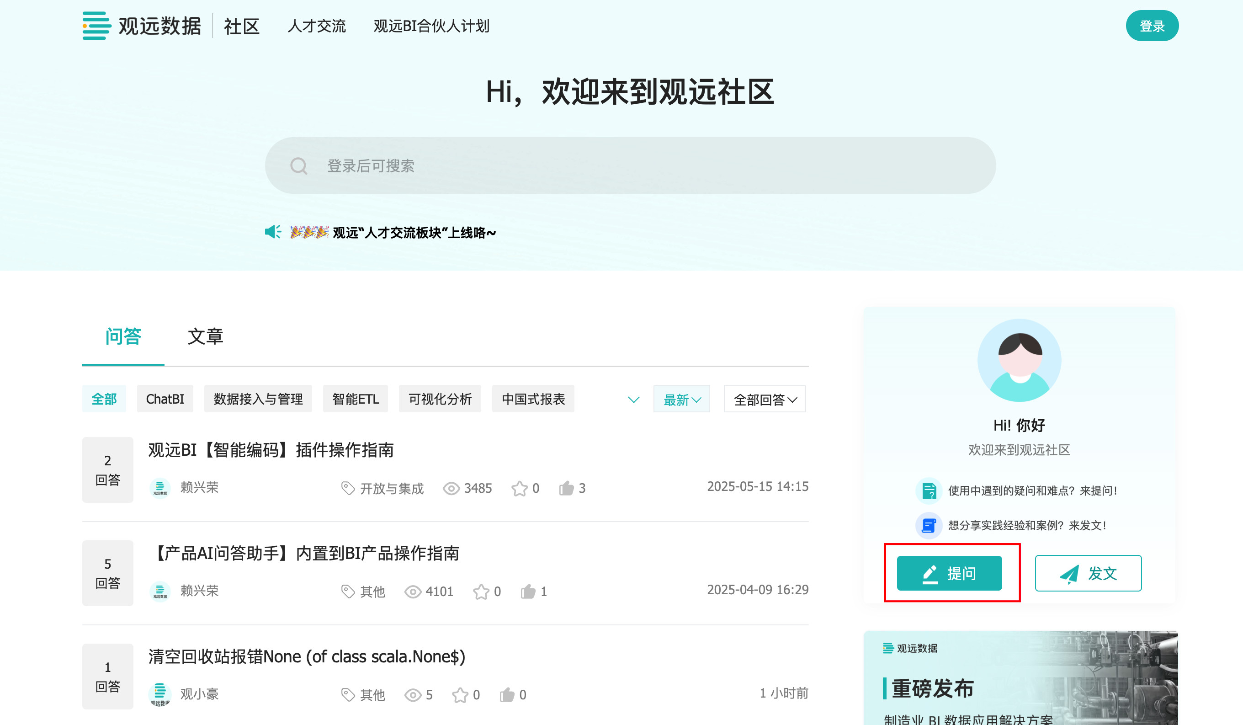The height and width of the screenshot is (725, 1243).
Task: Click the question document icon in sidebar
Action: (x=929, y=490)
